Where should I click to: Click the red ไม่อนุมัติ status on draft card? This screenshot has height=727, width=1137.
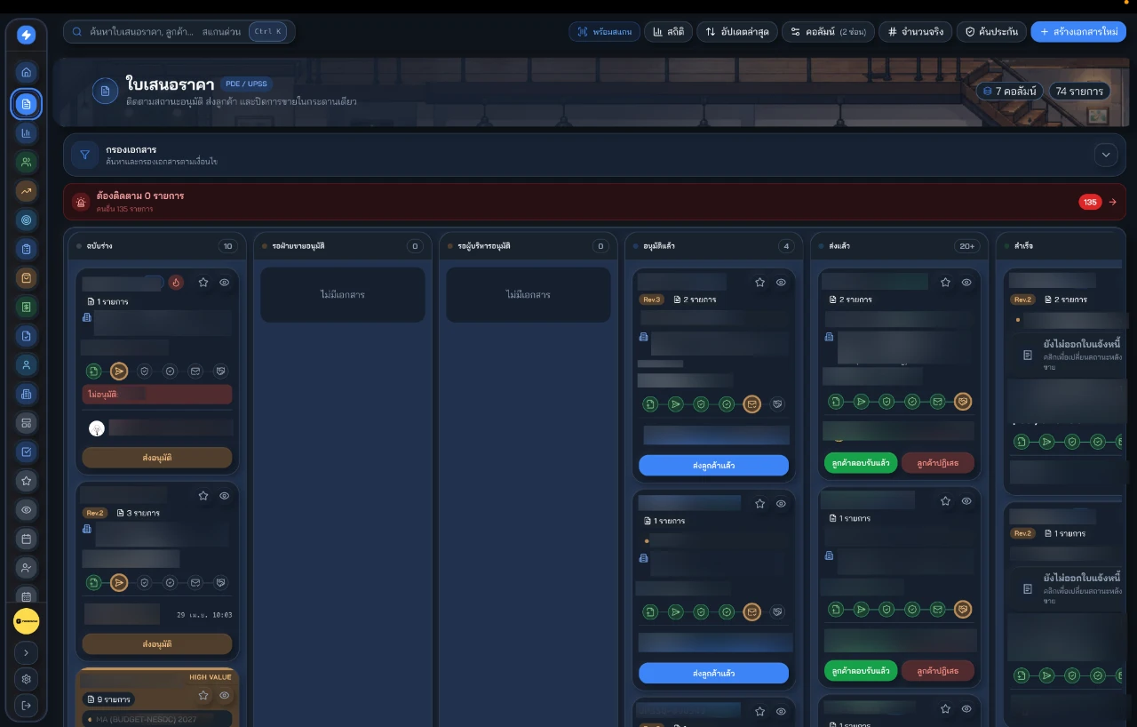pos(157,394)
